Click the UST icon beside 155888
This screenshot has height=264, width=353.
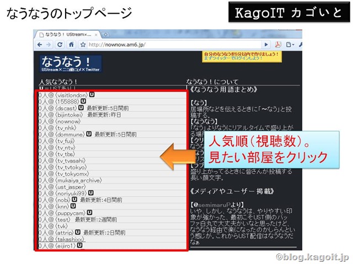tap(83, 101)
